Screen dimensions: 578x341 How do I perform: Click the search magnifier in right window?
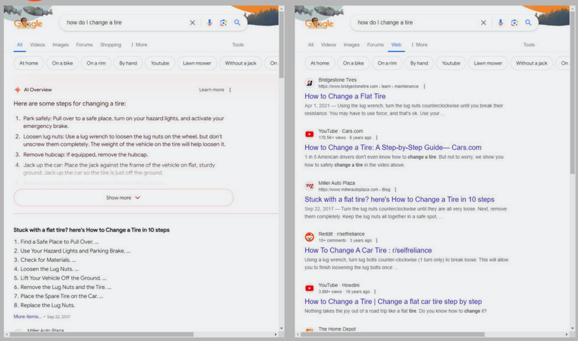pos(528,22)
